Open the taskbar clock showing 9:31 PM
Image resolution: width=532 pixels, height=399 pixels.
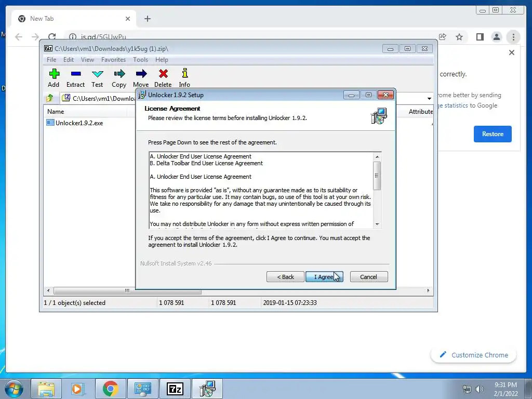click(x=506, y=389)
